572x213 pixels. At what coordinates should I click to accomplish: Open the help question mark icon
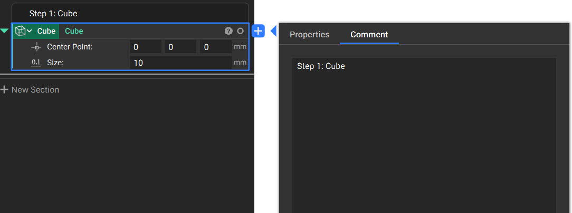click(228, 31)
